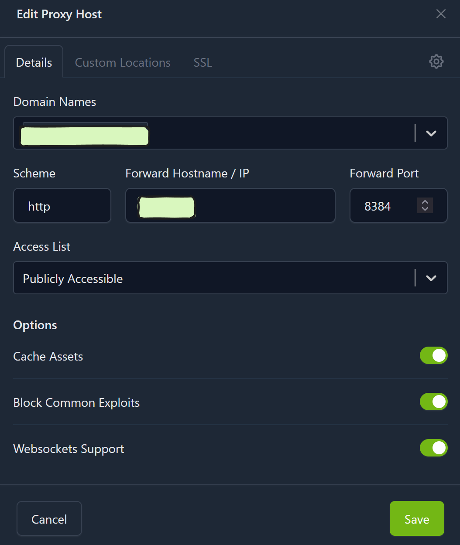Screen dimensions: 460x545
Task: Toggle the Cache Assets switch
Action: [433, 355]
